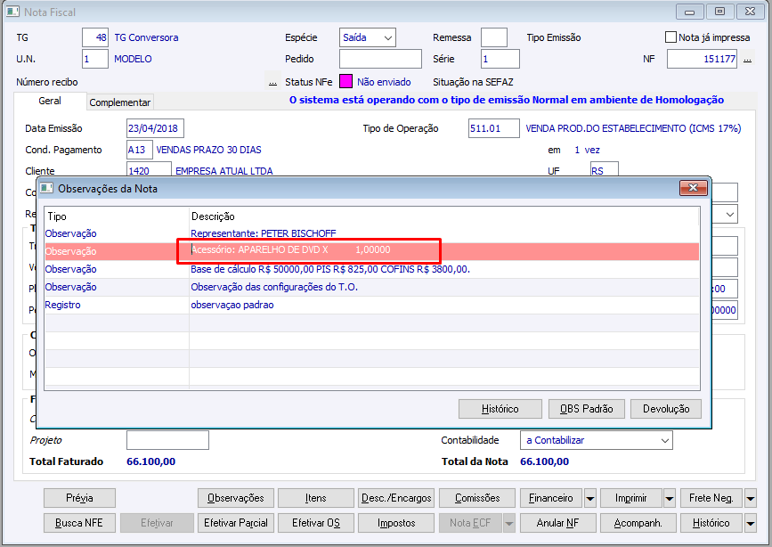The image size is (772, 547).
Task: Click the Pedido input field
Action: [380, 59]
